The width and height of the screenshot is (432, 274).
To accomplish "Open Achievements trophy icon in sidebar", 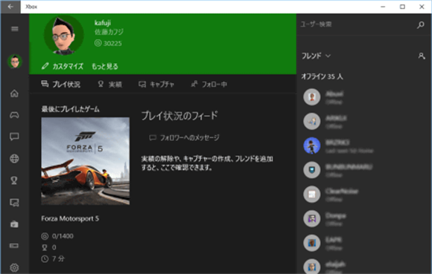I will pyautogui.click(x=14, y=180).
